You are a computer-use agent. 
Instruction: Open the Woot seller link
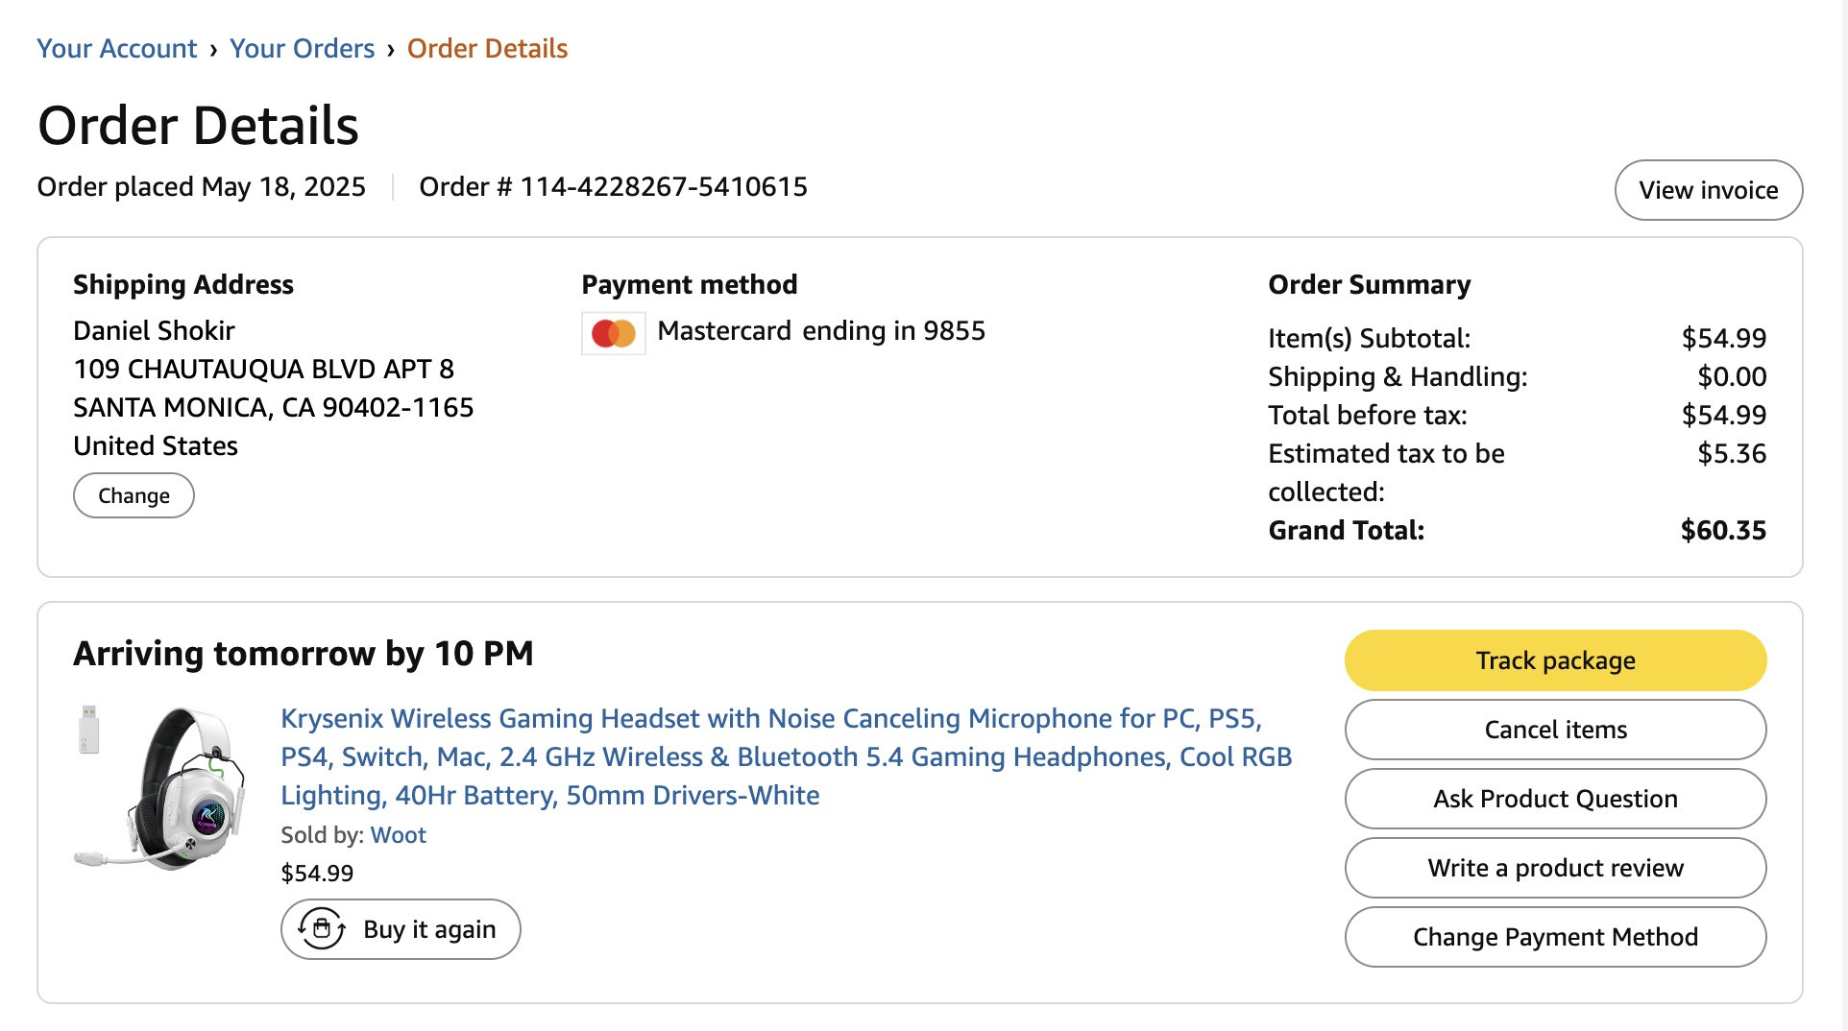398,835
